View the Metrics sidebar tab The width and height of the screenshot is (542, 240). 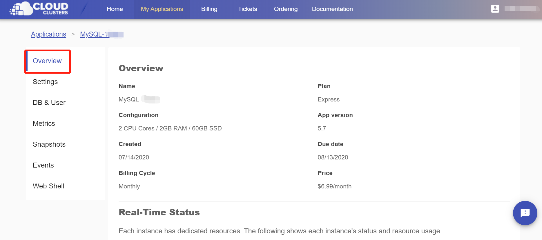[44, 123]
